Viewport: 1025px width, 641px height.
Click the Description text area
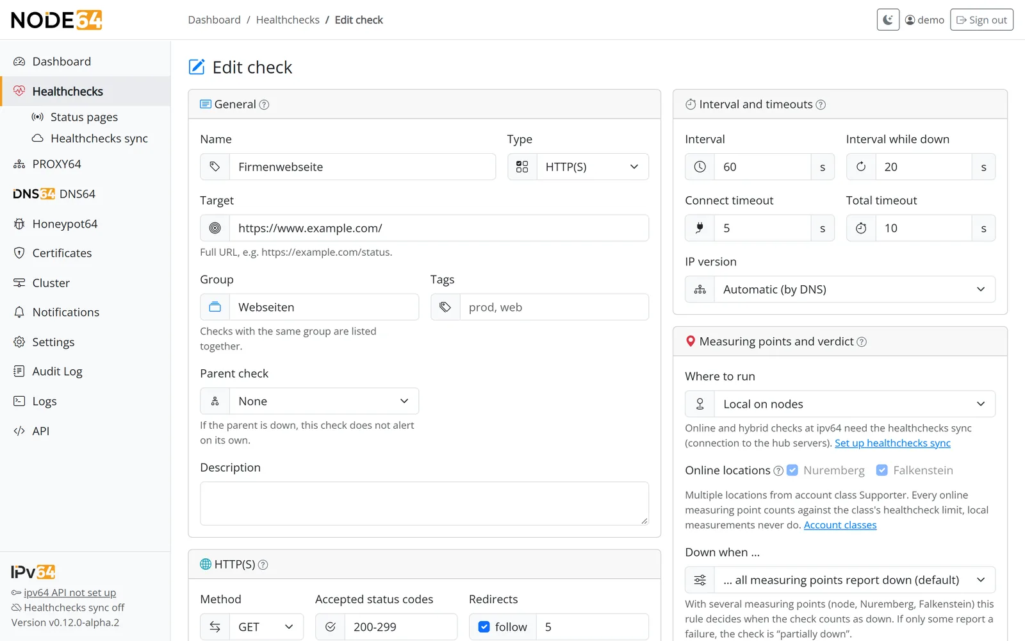point(424,504)
